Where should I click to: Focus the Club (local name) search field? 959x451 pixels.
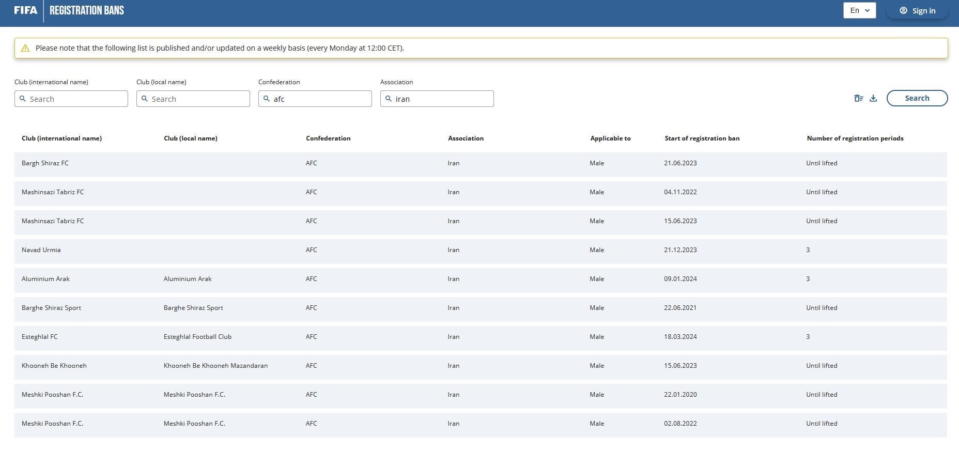(198, 99)
